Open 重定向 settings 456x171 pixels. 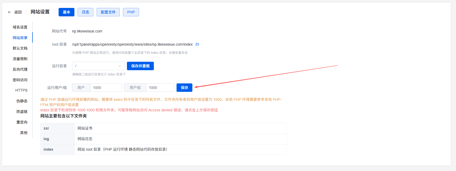click(x=22, y=122)
